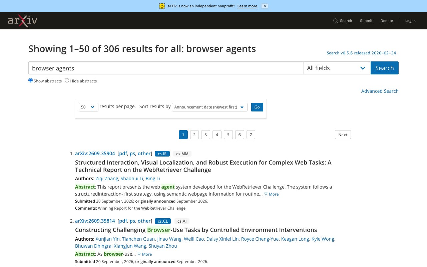427x267 pixels.
Task: Open author Ziqi Zhang's papers
Action: 107,179
